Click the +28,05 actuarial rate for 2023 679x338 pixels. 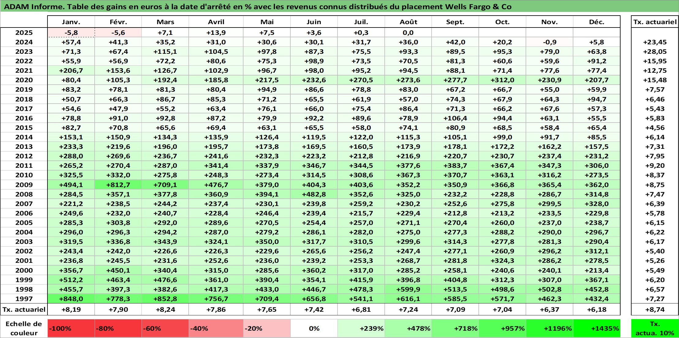click(655, 52)
